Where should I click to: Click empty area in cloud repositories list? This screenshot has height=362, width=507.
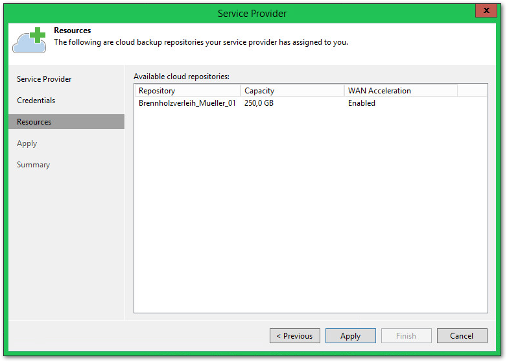[x=310, y=214]
